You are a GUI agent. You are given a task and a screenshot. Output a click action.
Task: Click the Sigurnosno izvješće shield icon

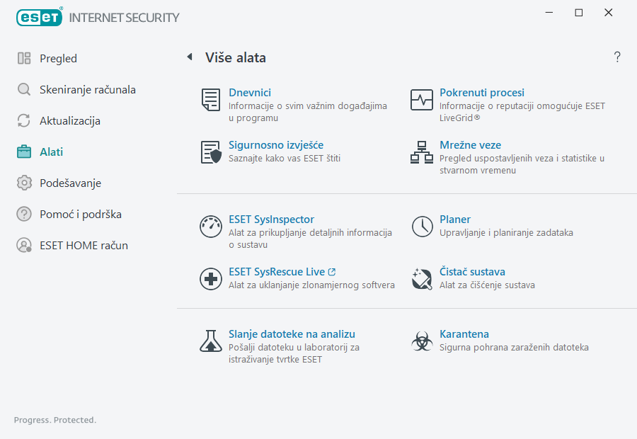210,152
